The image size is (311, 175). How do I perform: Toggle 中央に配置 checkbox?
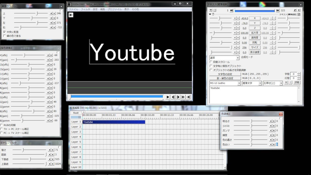click(x=4, y=32)
